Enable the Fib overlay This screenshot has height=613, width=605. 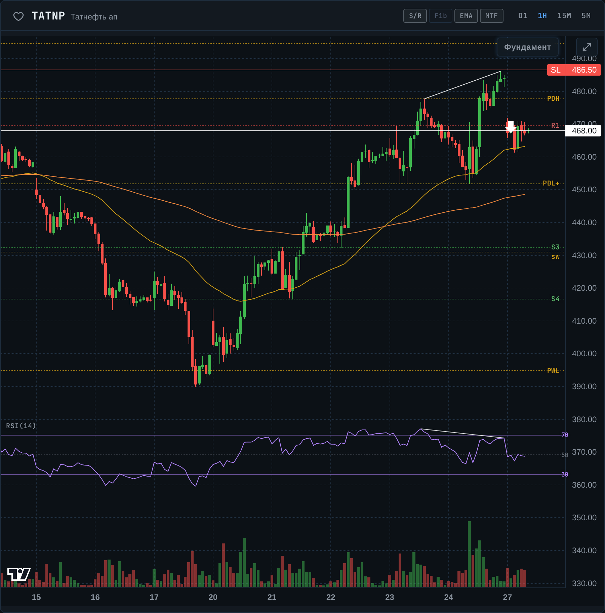(441, 16)
